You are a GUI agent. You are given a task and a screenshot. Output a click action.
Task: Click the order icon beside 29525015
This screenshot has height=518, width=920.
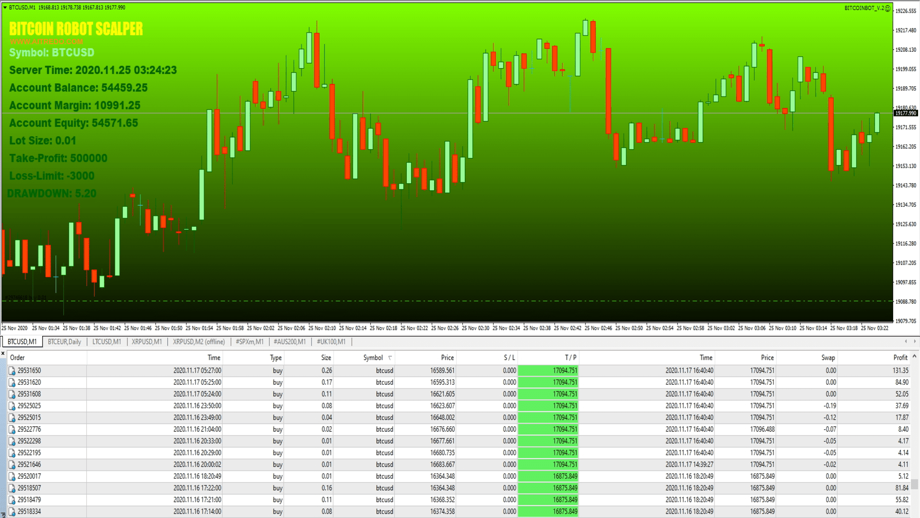[x=12, y=418]
